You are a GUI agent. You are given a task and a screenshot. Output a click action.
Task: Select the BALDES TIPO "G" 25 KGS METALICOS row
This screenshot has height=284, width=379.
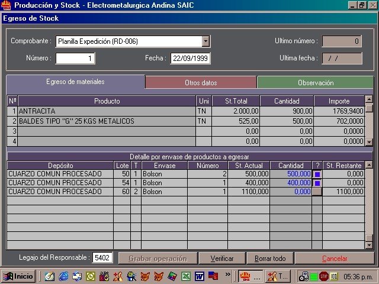[x=185, y=121]
